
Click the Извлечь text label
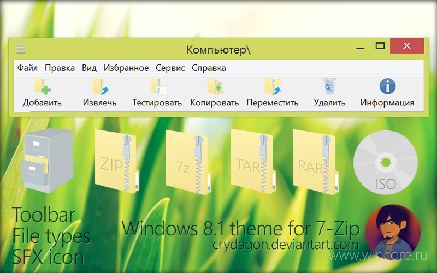click(x=99, y=103)
